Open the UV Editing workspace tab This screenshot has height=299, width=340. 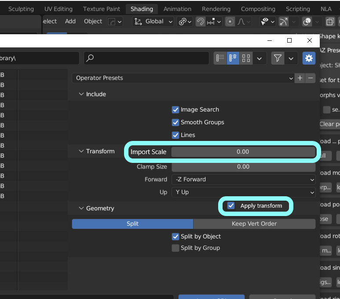tap(58, 9)
